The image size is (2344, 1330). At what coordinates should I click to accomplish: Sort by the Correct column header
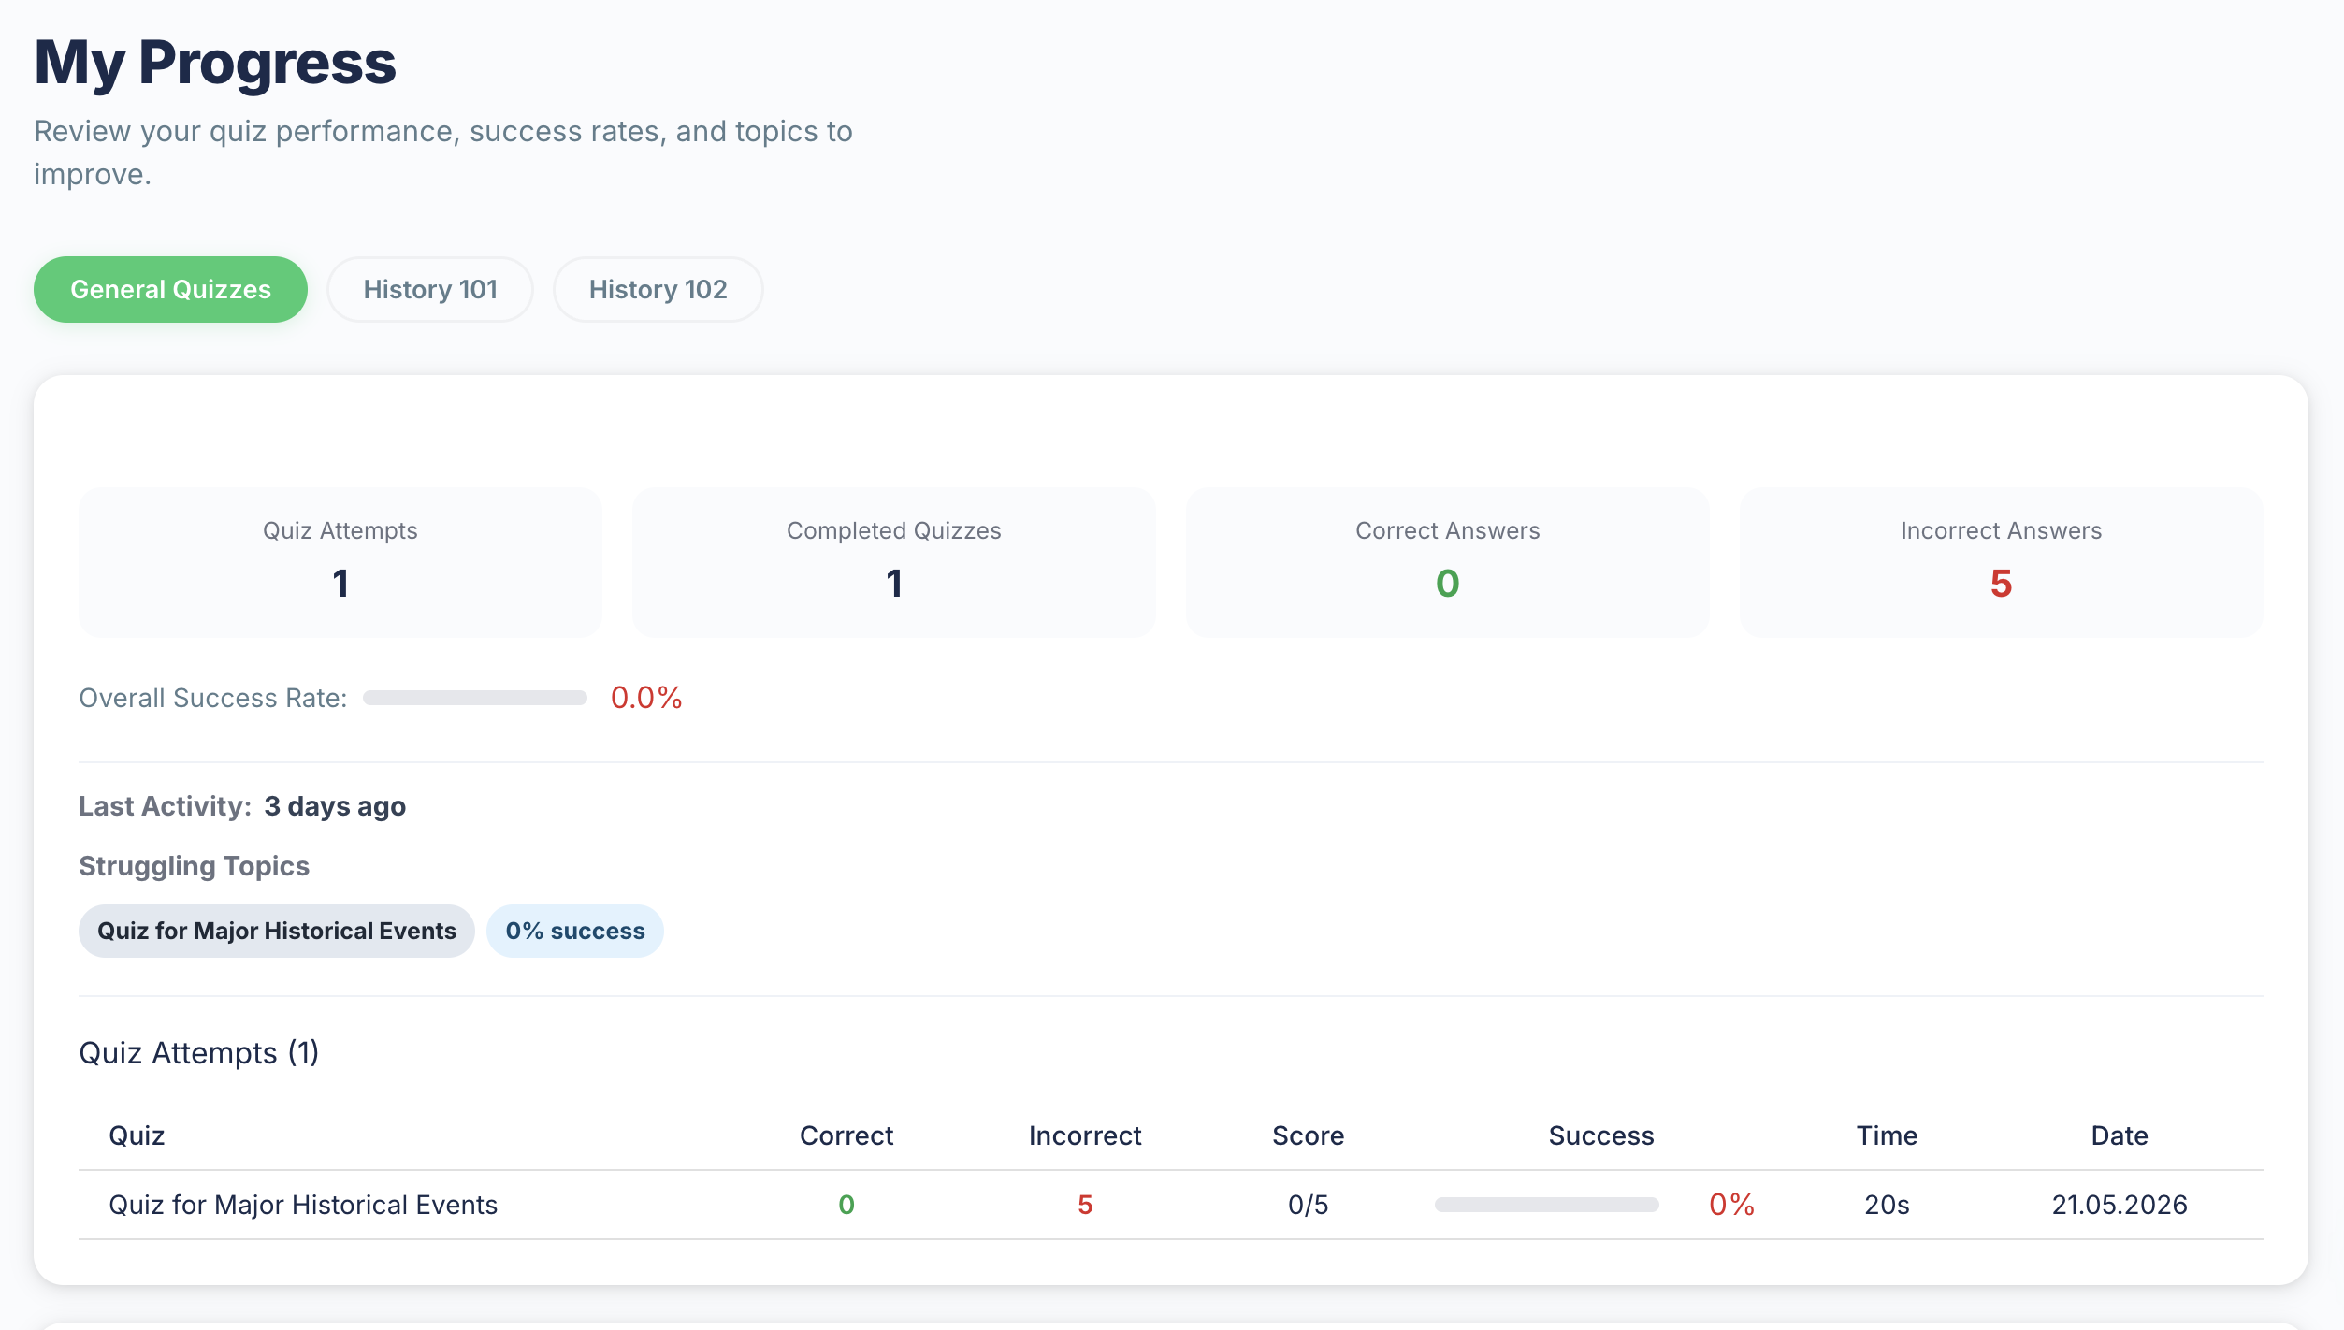coord(846,1135)
